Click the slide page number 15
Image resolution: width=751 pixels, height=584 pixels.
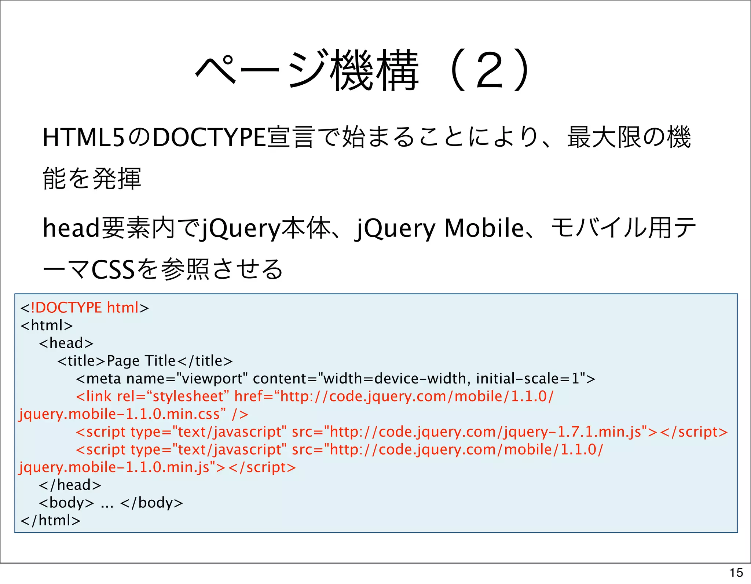click(736, 573)
